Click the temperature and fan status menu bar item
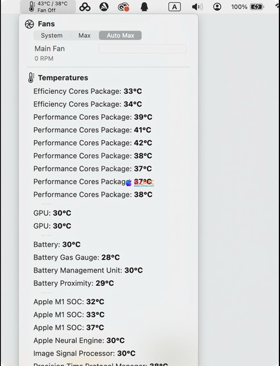The height and width of the screenshot is (366, 280). 48,7
